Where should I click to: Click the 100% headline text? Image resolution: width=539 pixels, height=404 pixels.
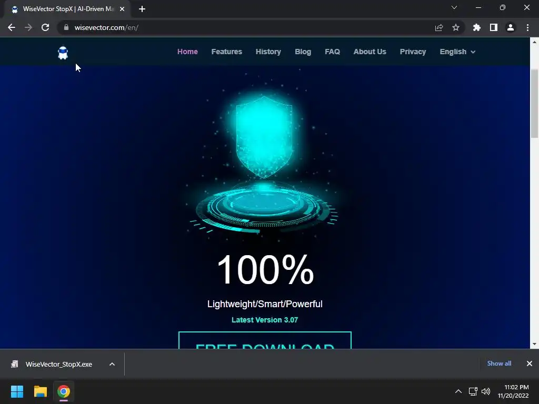(265, 270)
